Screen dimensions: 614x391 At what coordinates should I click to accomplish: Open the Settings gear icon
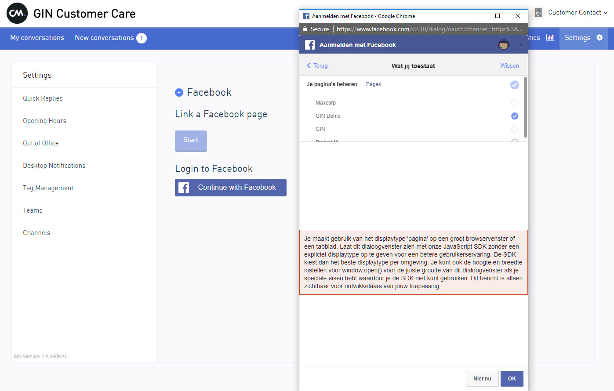(x=599, y=38)
